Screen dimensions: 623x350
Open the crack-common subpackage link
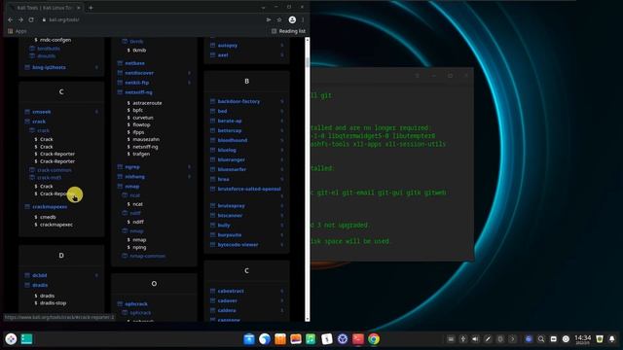coord(55,170)
